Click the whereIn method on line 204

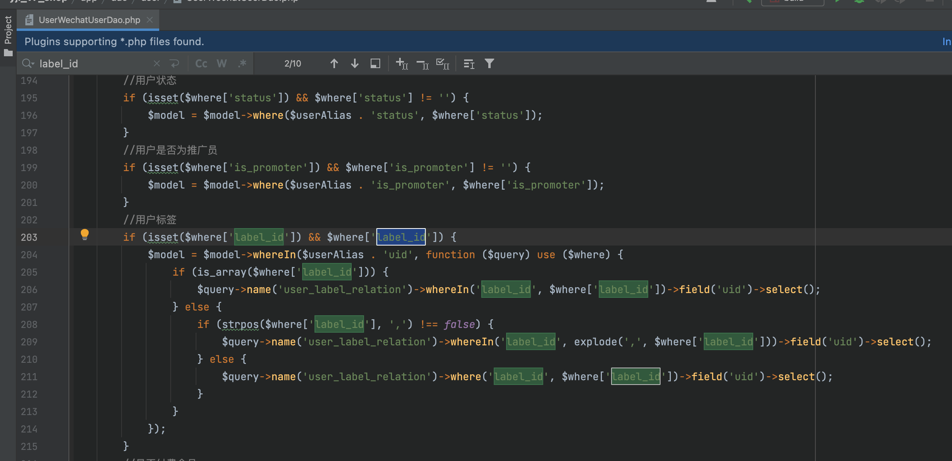coord(274,254)
